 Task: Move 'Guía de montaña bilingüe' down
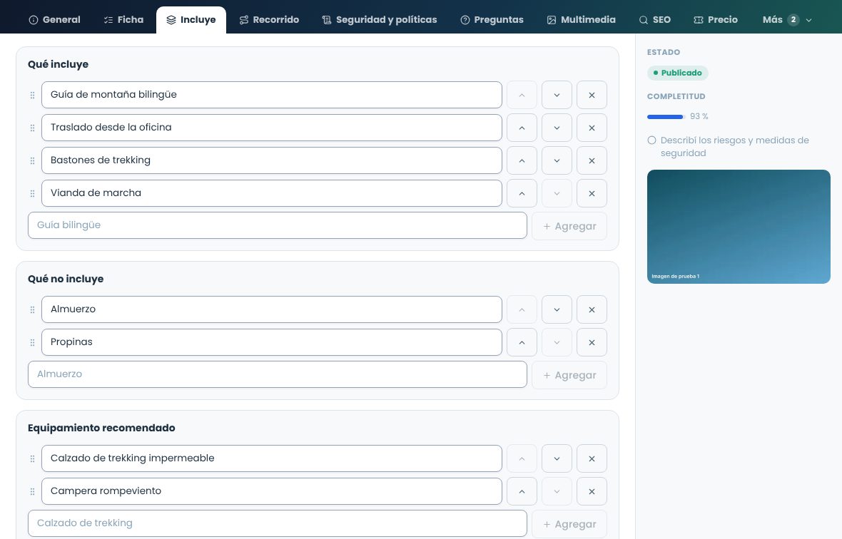click(557, 95)
